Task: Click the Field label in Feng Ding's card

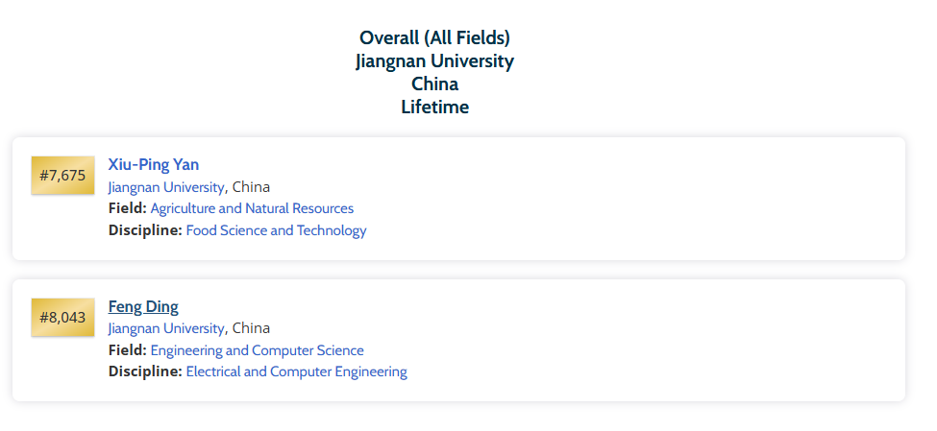Action: click(127, 350)
